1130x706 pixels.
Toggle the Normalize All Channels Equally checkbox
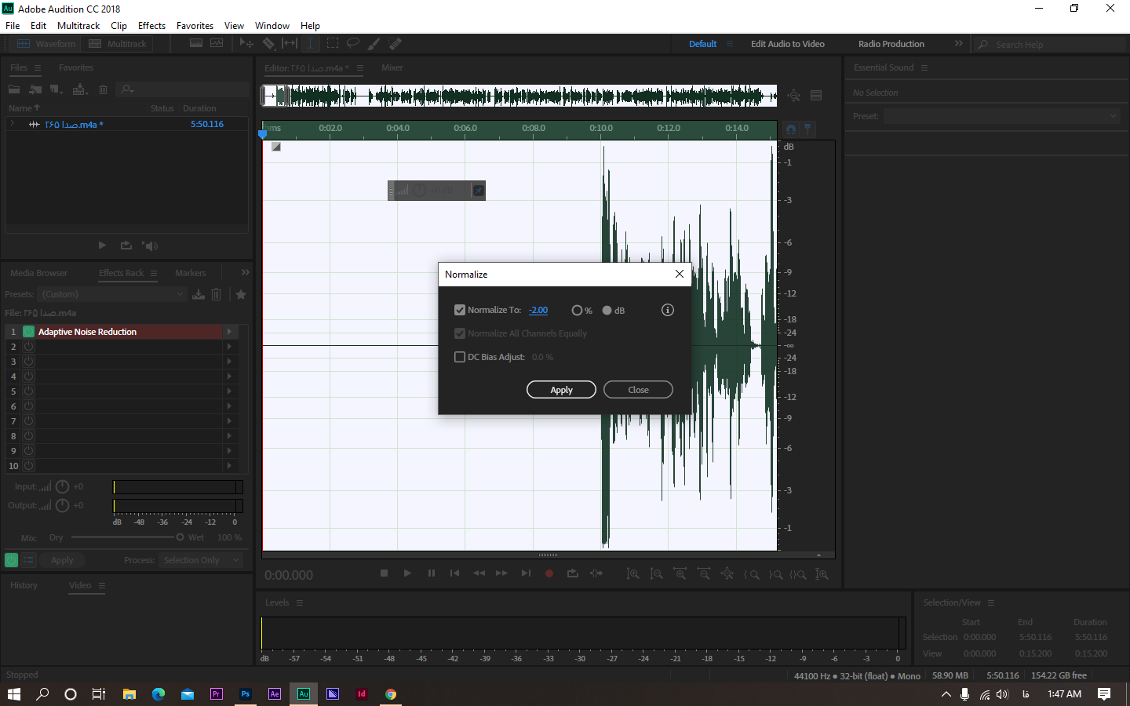pyautogui.click(x=460, y=333)
